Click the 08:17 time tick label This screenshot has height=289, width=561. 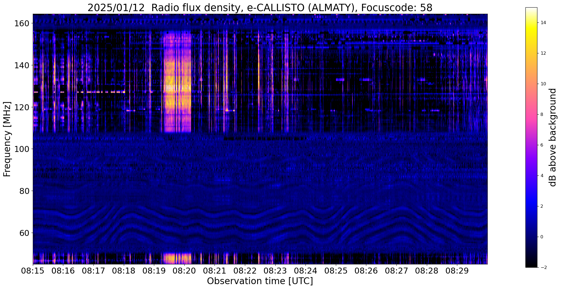(94, 271)
